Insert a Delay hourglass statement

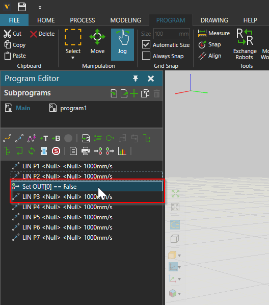[x=44, y=151]
